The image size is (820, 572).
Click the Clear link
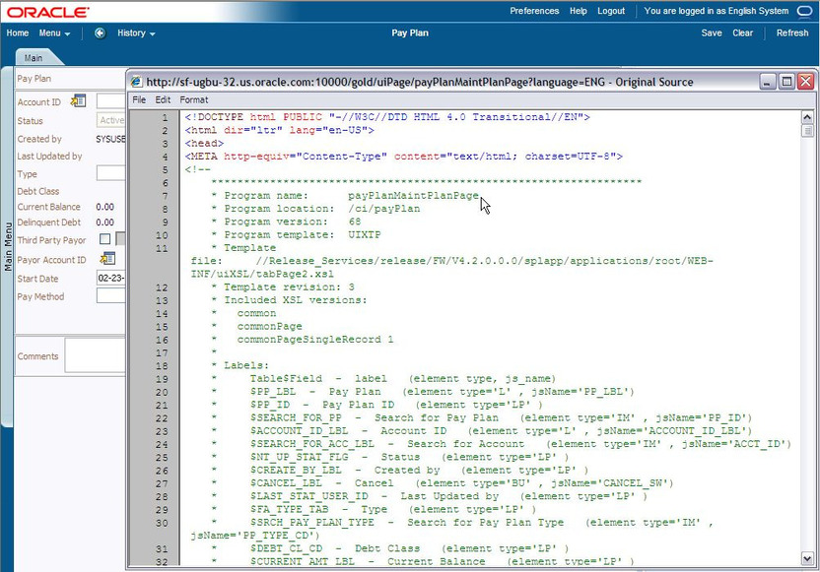(x=742, y=32)
